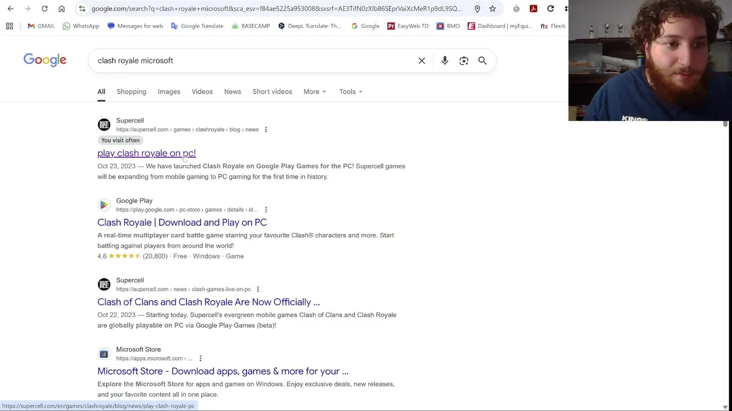
Task: Open the apps grid in bookmarks bar
Action: coord(9,26)
